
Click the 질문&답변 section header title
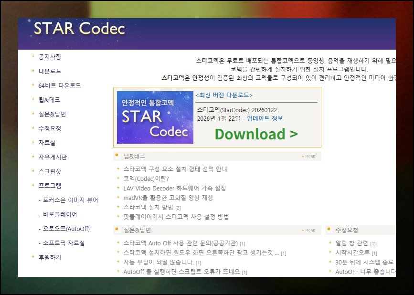point(137,230)
